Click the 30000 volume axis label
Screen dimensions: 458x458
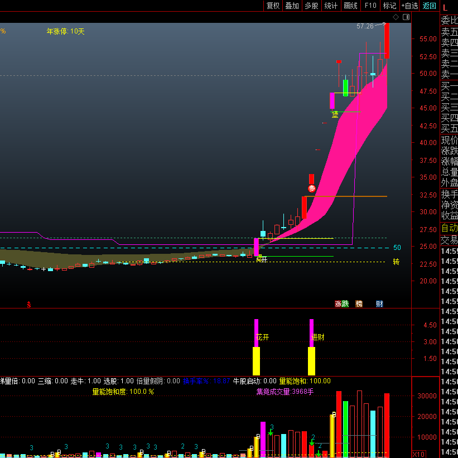click(x=427, y=396)
